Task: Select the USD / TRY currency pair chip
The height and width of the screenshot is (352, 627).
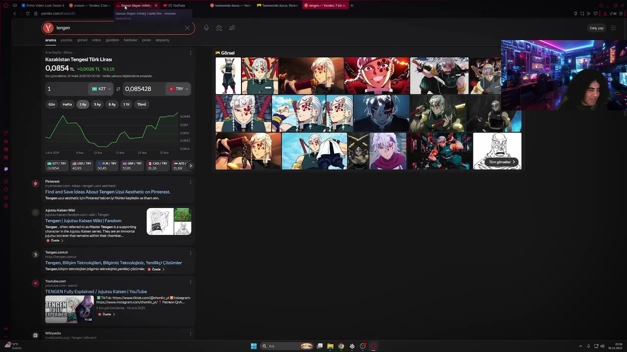Action: pyautogui.click(x=83, y=166)
